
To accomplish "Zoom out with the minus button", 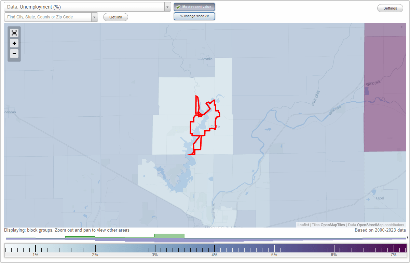I will pyautogui.click(x=14, y=53).
